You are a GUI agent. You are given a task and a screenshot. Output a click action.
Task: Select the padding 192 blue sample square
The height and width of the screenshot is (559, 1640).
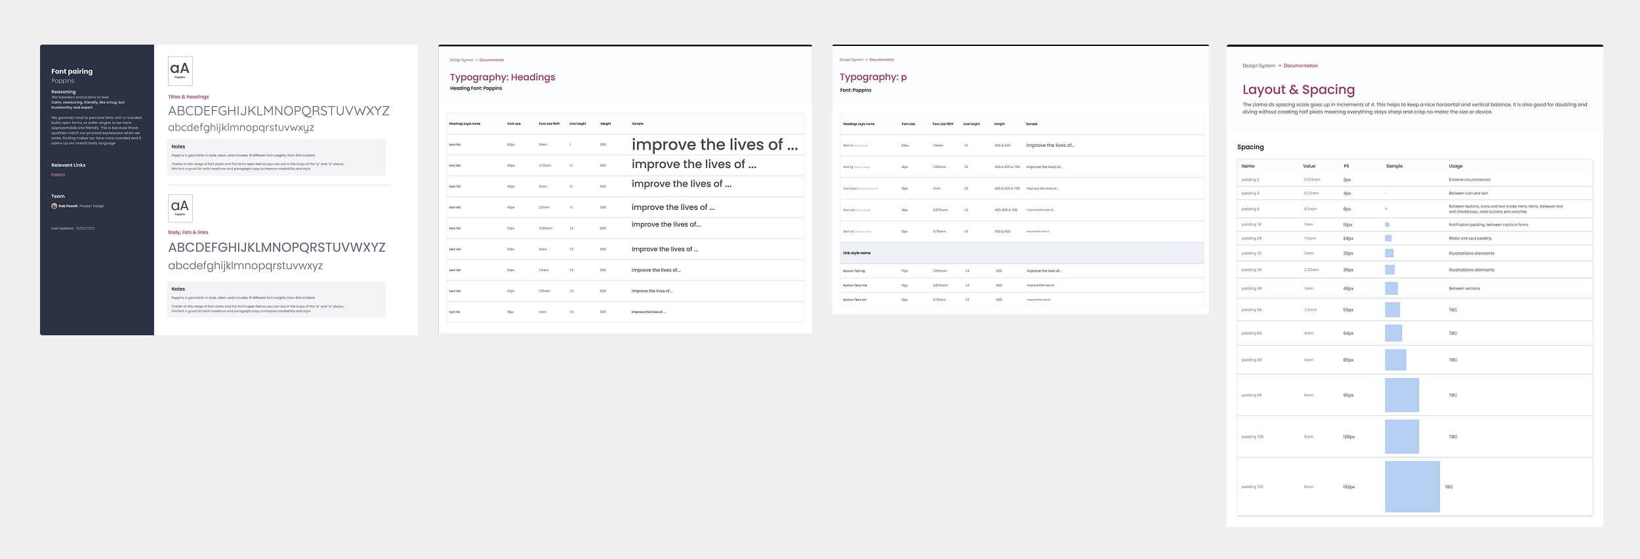(1412, 487)
